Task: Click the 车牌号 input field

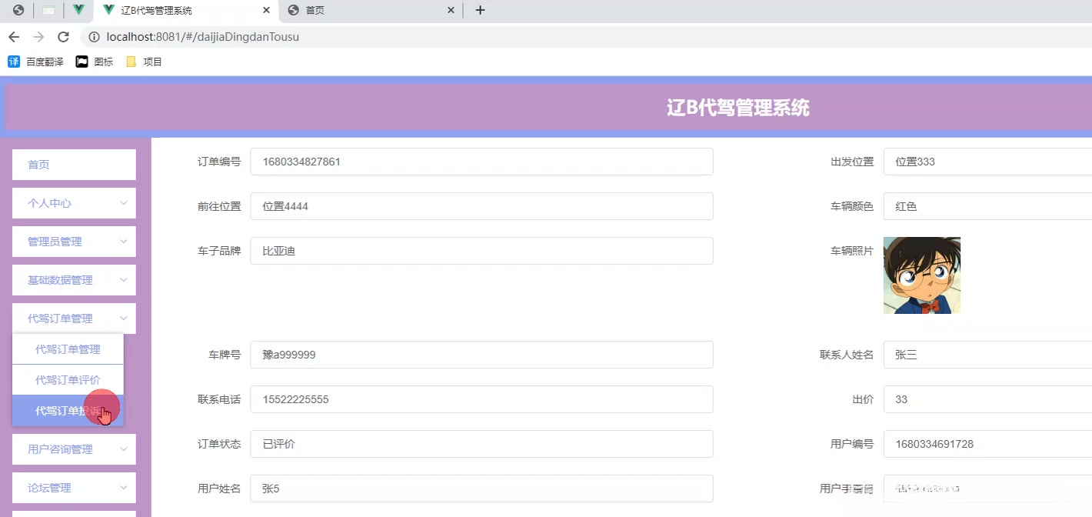Action: (481, 355)
